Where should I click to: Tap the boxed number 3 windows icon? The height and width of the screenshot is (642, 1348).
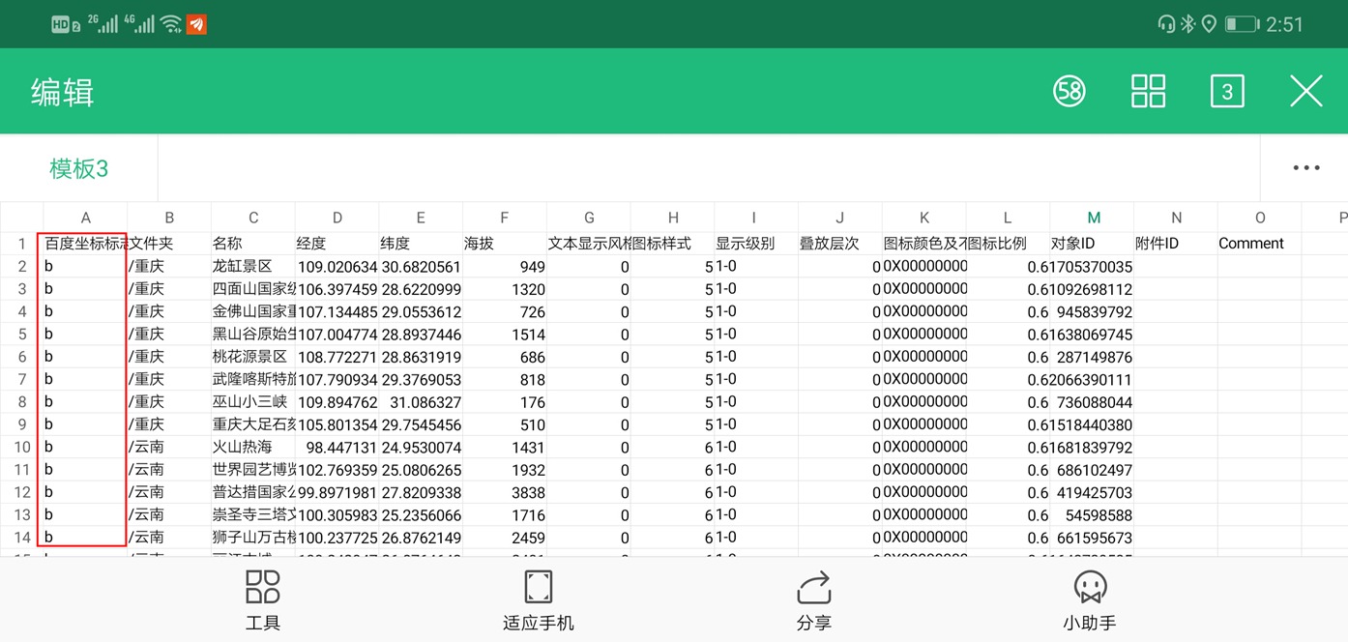1226,92
